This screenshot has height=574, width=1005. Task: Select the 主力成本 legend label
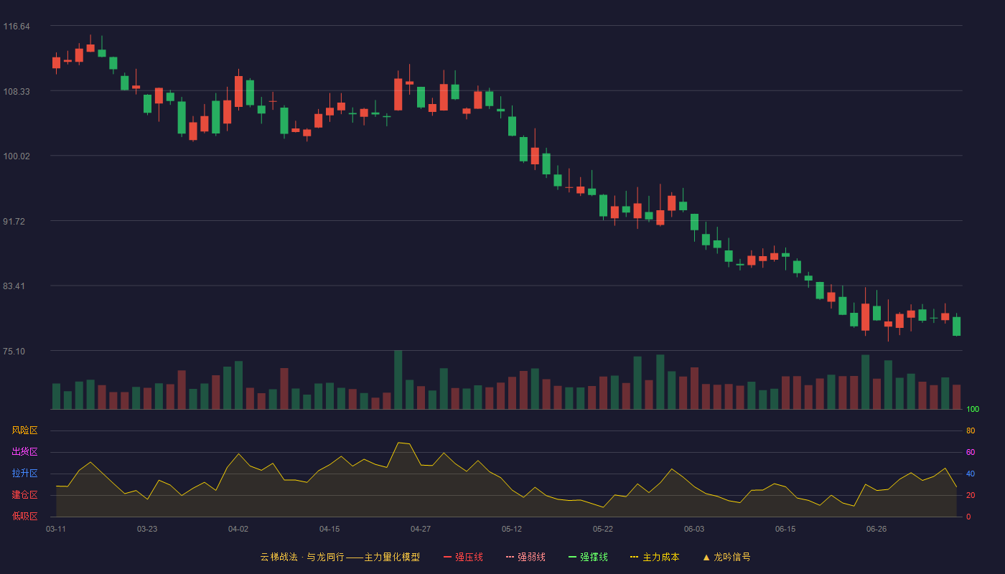(661, 557)
